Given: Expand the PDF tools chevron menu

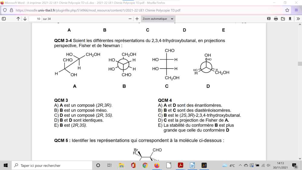Looking at the screenshot, I should [298, 19].
